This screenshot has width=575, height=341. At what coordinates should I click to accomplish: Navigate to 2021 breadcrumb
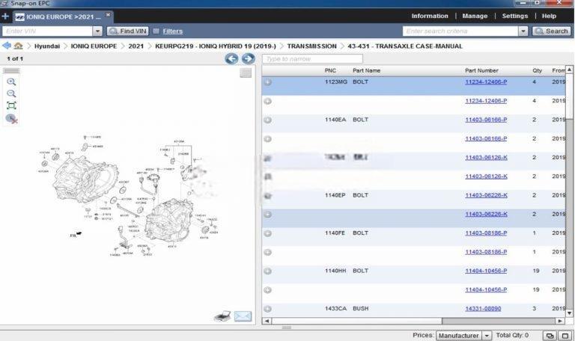[x=136, y=46]
